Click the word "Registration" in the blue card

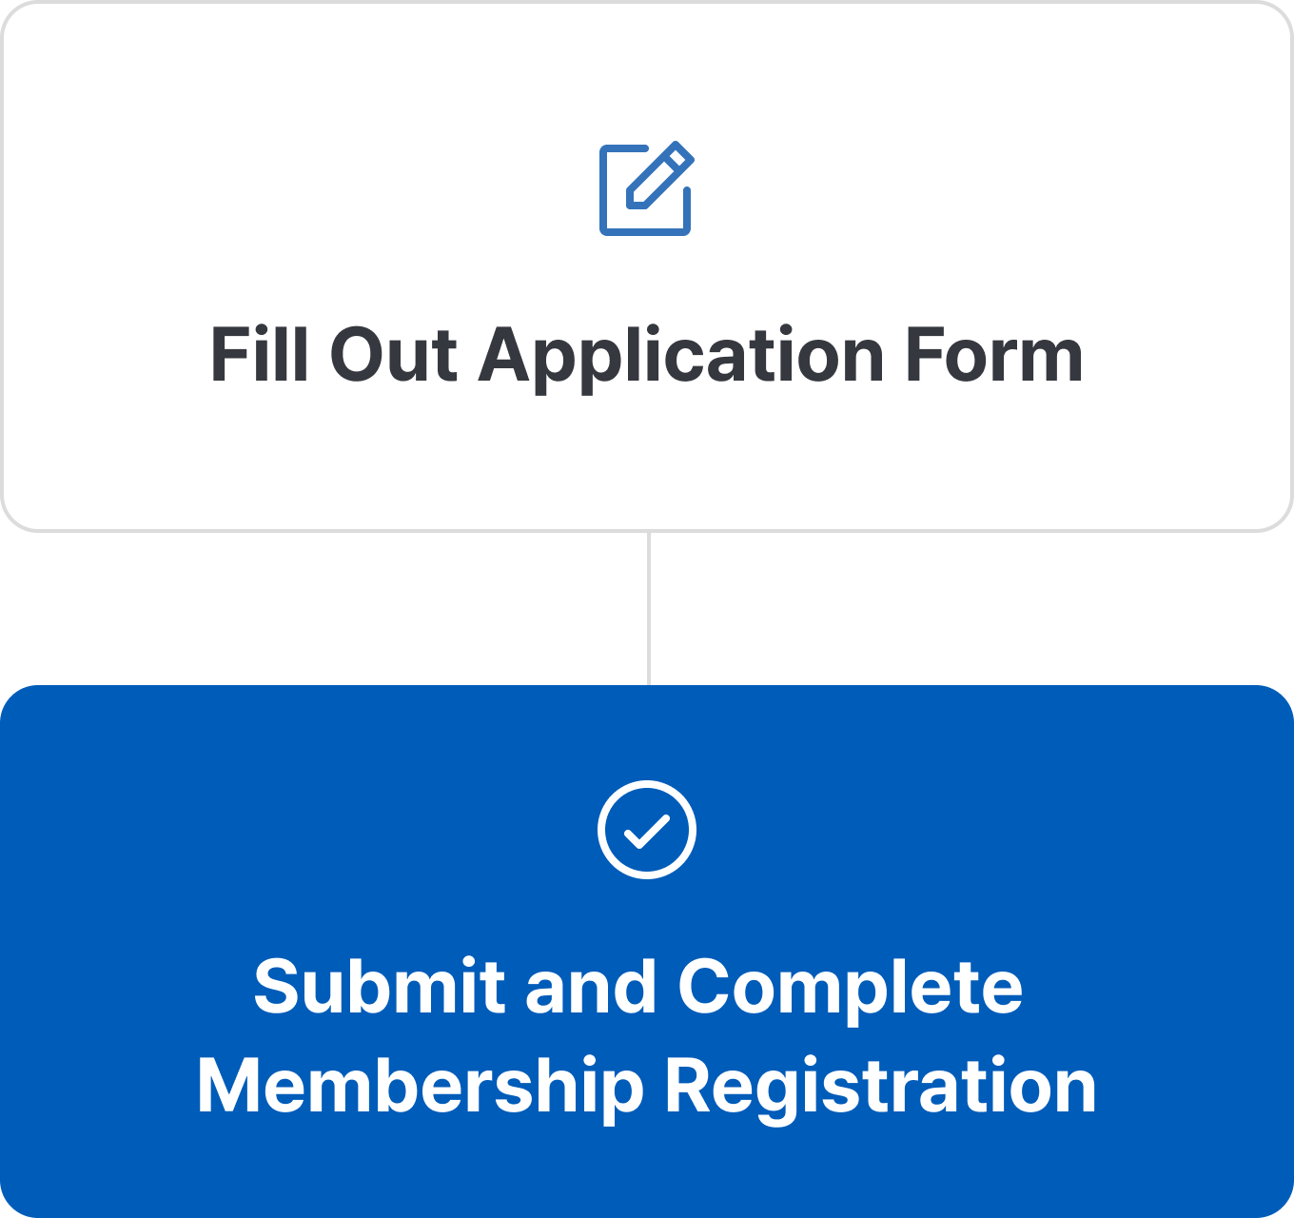[880, 1087]
